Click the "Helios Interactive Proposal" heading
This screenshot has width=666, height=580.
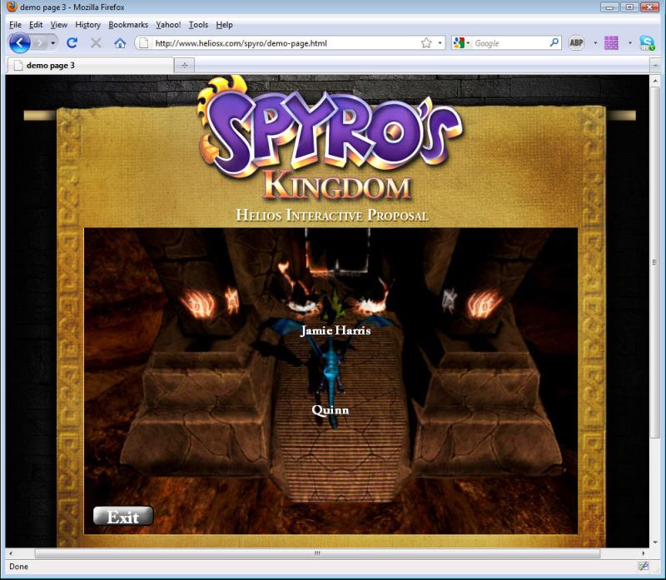click(332, 216)
